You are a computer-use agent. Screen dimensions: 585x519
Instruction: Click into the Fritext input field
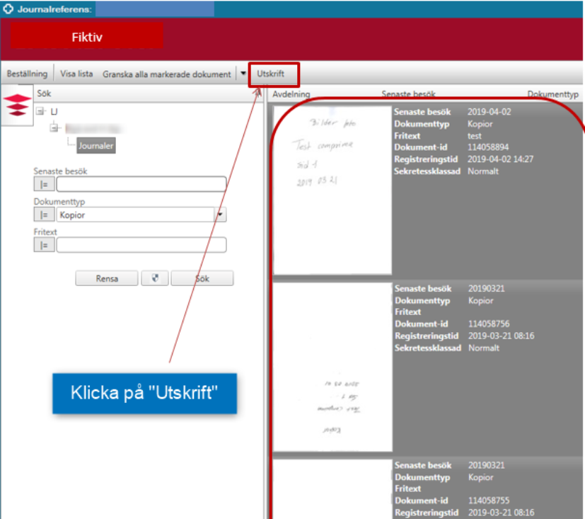(x=141, y=245)
